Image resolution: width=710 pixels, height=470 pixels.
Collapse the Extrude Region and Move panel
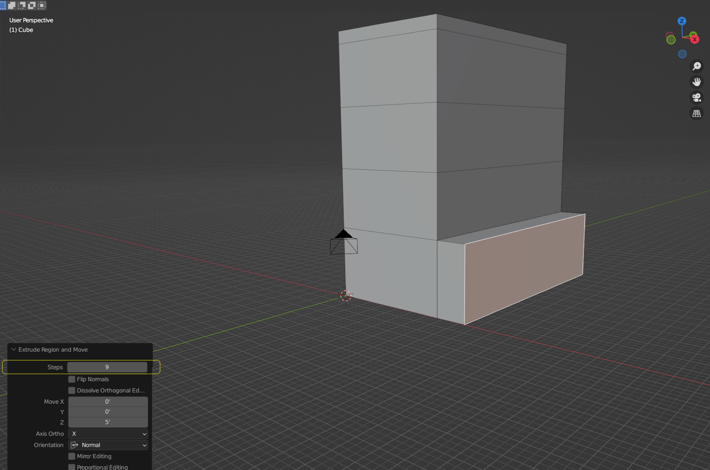pos(14,350)
